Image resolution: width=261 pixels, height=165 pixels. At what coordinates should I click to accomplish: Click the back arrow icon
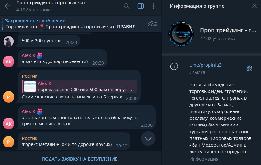click(x=7, y=6)
